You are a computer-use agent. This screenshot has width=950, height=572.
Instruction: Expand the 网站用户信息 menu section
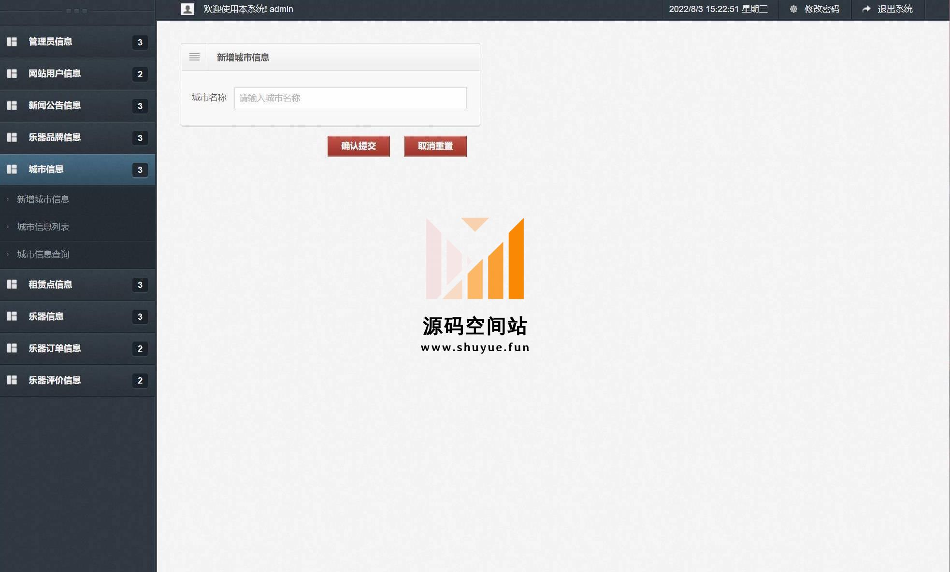77,74
